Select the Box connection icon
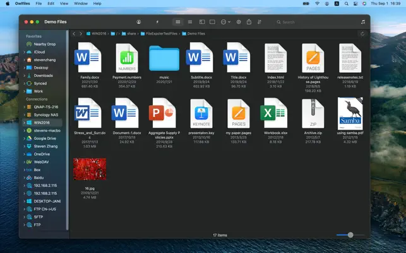Image resolution: width=406 pixels, height=253 pixels. pyautogui.click(x=29, y=170)
